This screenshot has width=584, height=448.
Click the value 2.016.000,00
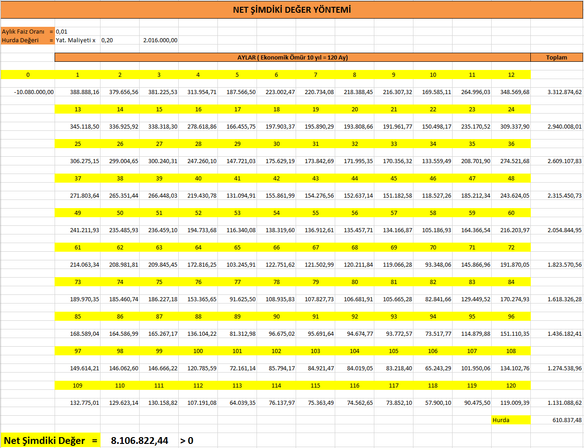pyautogui.click(x=160, y=40)
